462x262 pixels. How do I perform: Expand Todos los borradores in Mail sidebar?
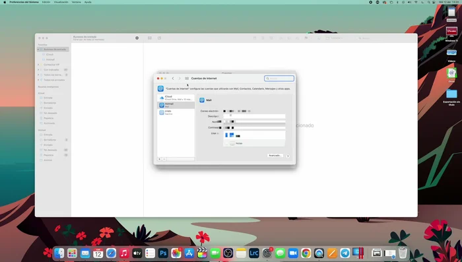pos(38,75)
